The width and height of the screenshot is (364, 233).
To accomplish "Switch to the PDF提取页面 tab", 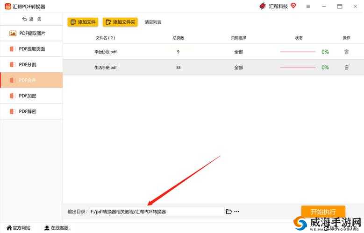I will 31,49.
